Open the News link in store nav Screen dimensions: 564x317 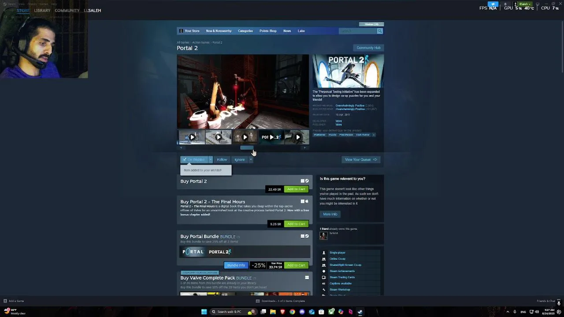click(287, 31)
